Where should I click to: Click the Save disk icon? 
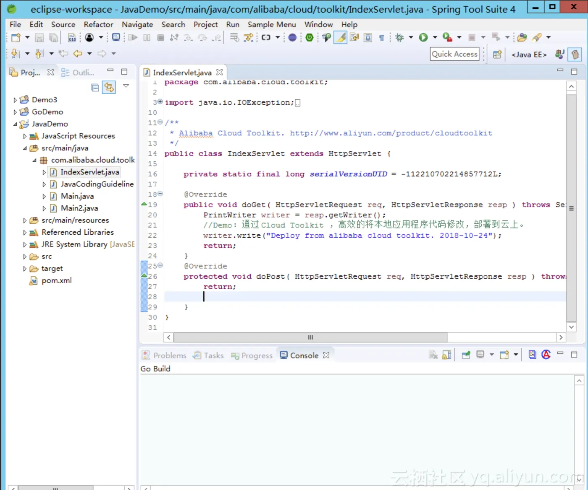coord(39,38)
